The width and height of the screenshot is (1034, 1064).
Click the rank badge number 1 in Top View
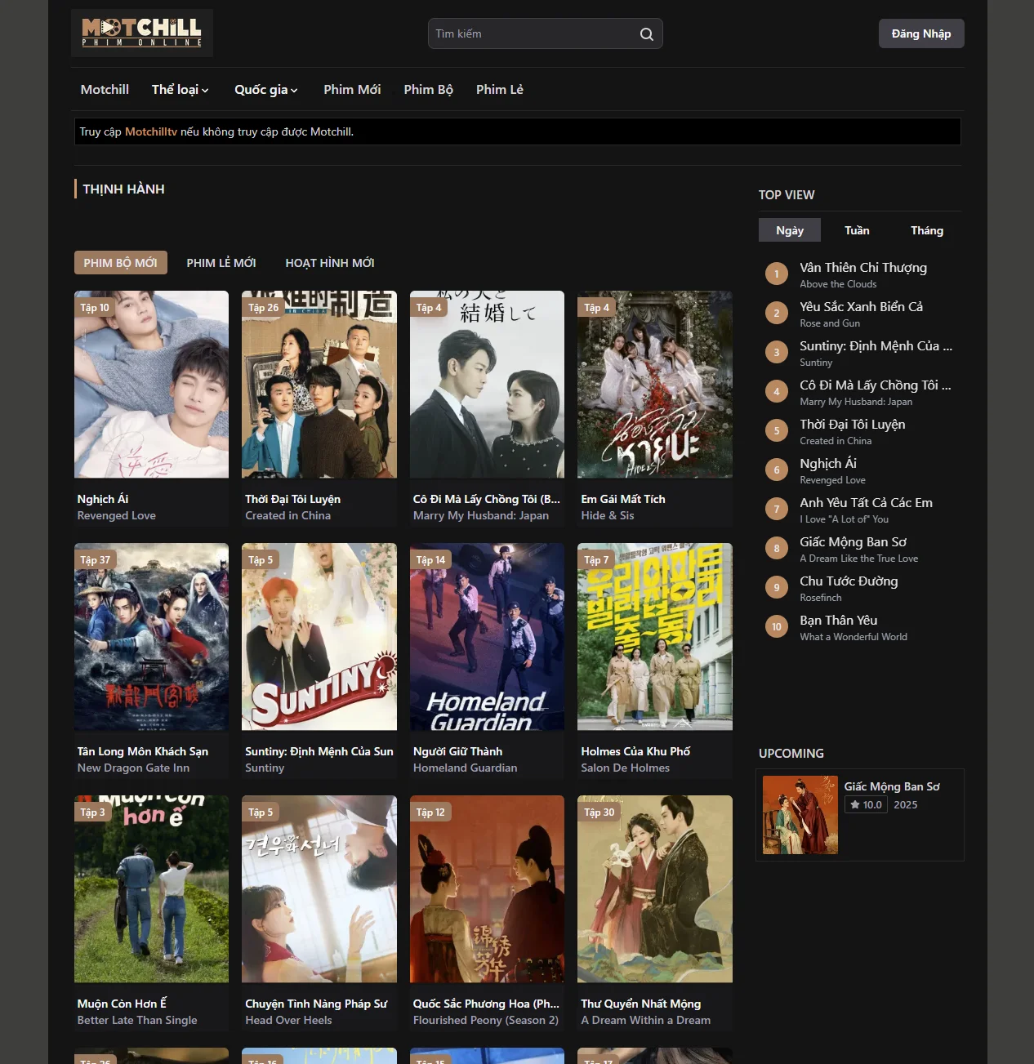776,273
